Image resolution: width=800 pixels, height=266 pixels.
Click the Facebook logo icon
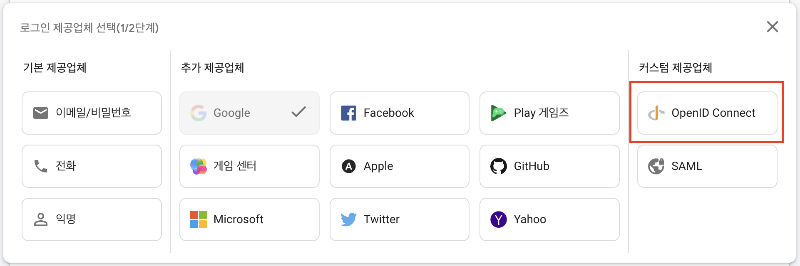349,113
